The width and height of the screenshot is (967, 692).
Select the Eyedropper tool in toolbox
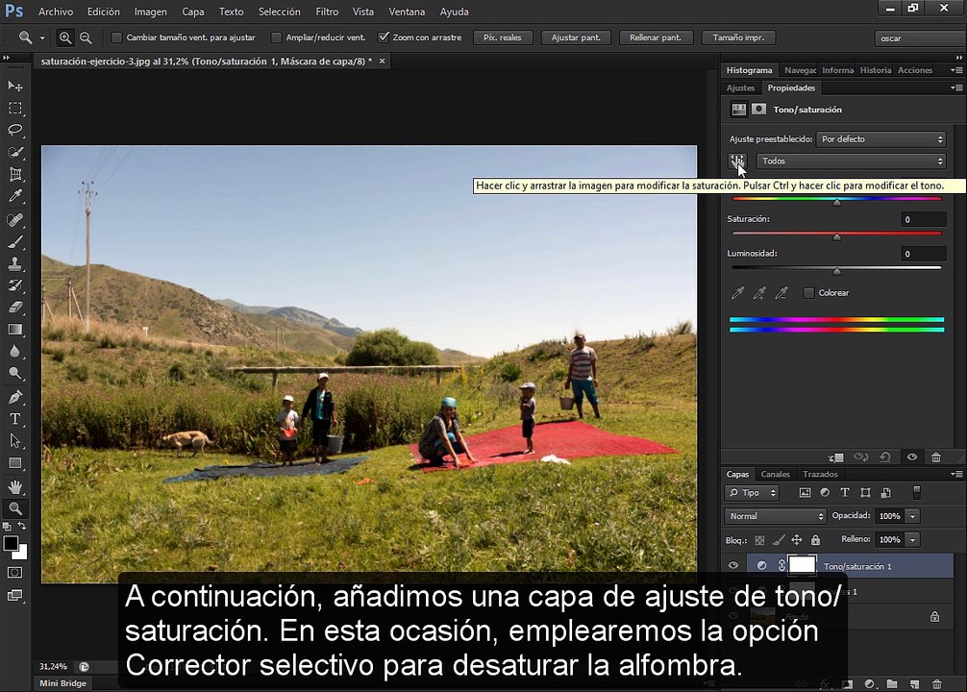tap(15, 197)
